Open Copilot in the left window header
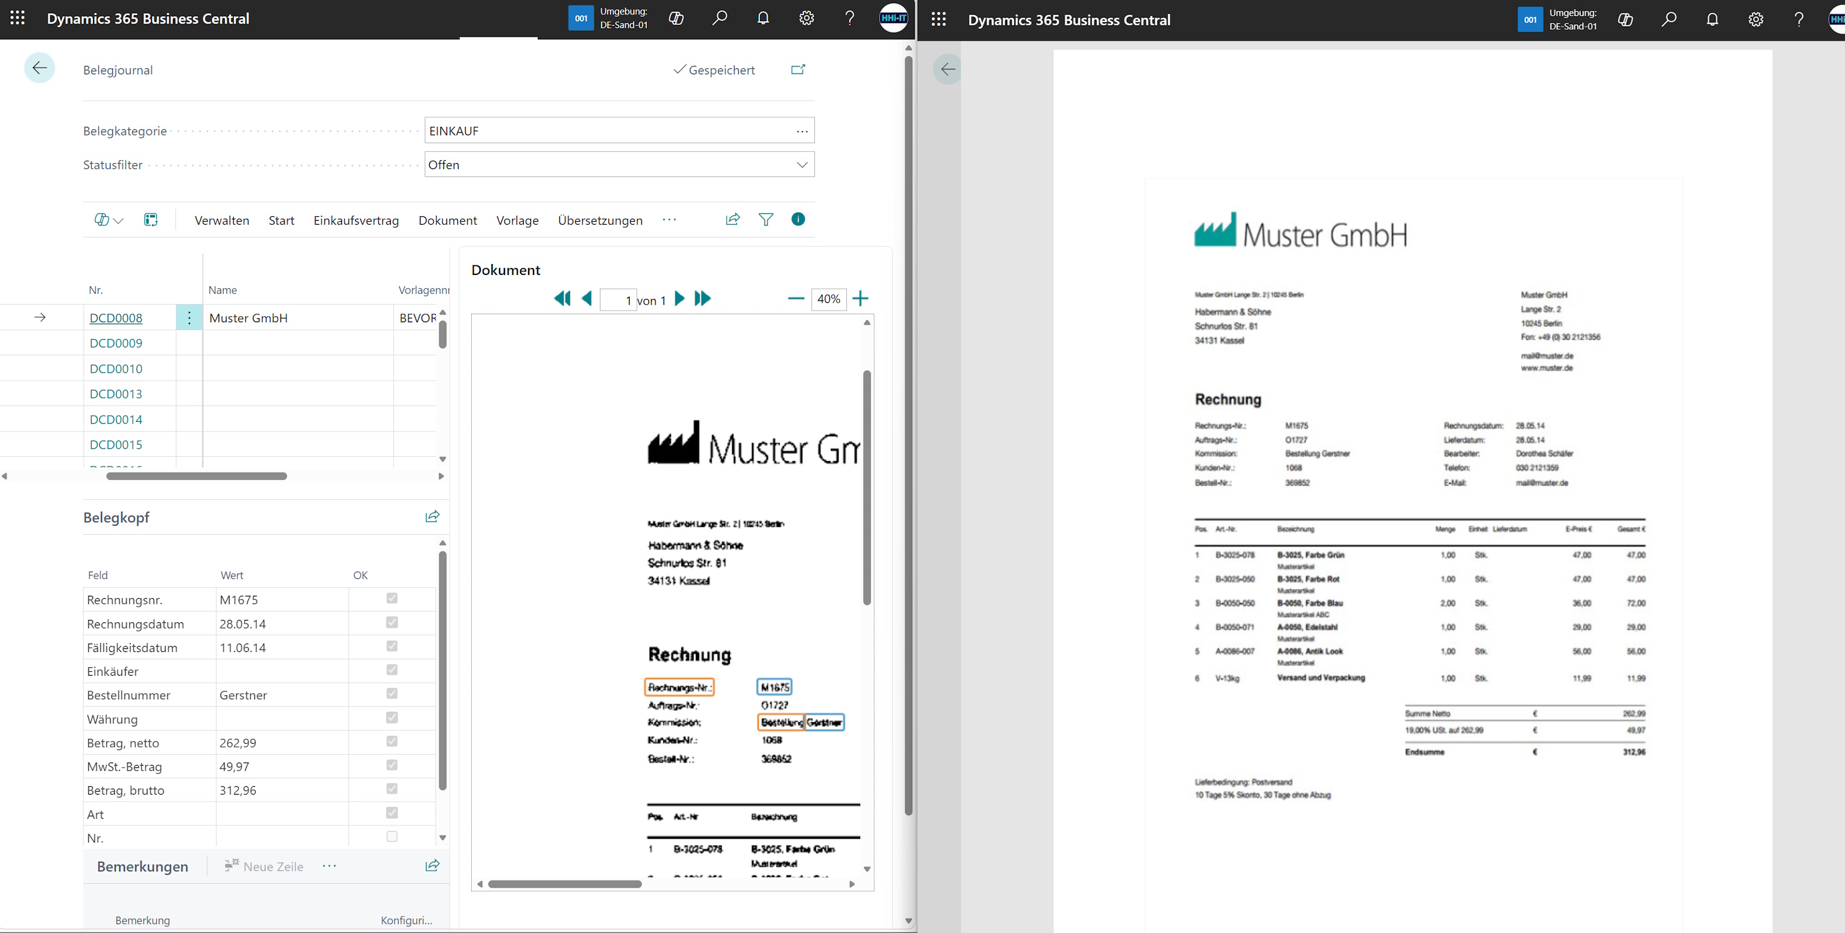Viewport: 1845px width, 933px height. point(676,18)
